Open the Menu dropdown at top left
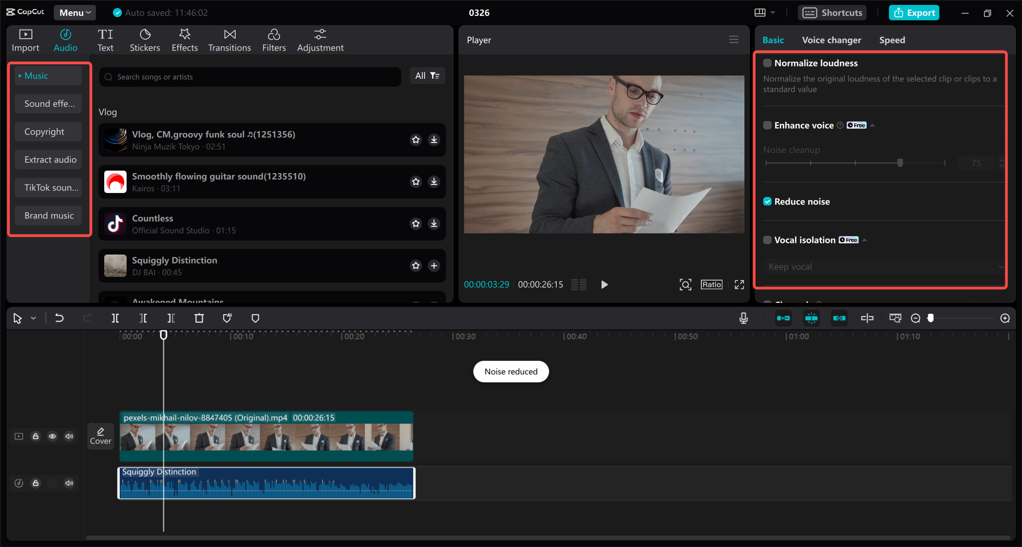Image resolution: width=1022 pixels, height=547 pixels. pos(74,12)
